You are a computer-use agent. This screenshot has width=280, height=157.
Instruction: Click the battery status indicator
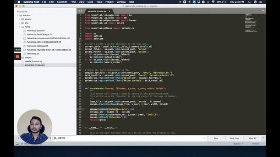(222, 2)
